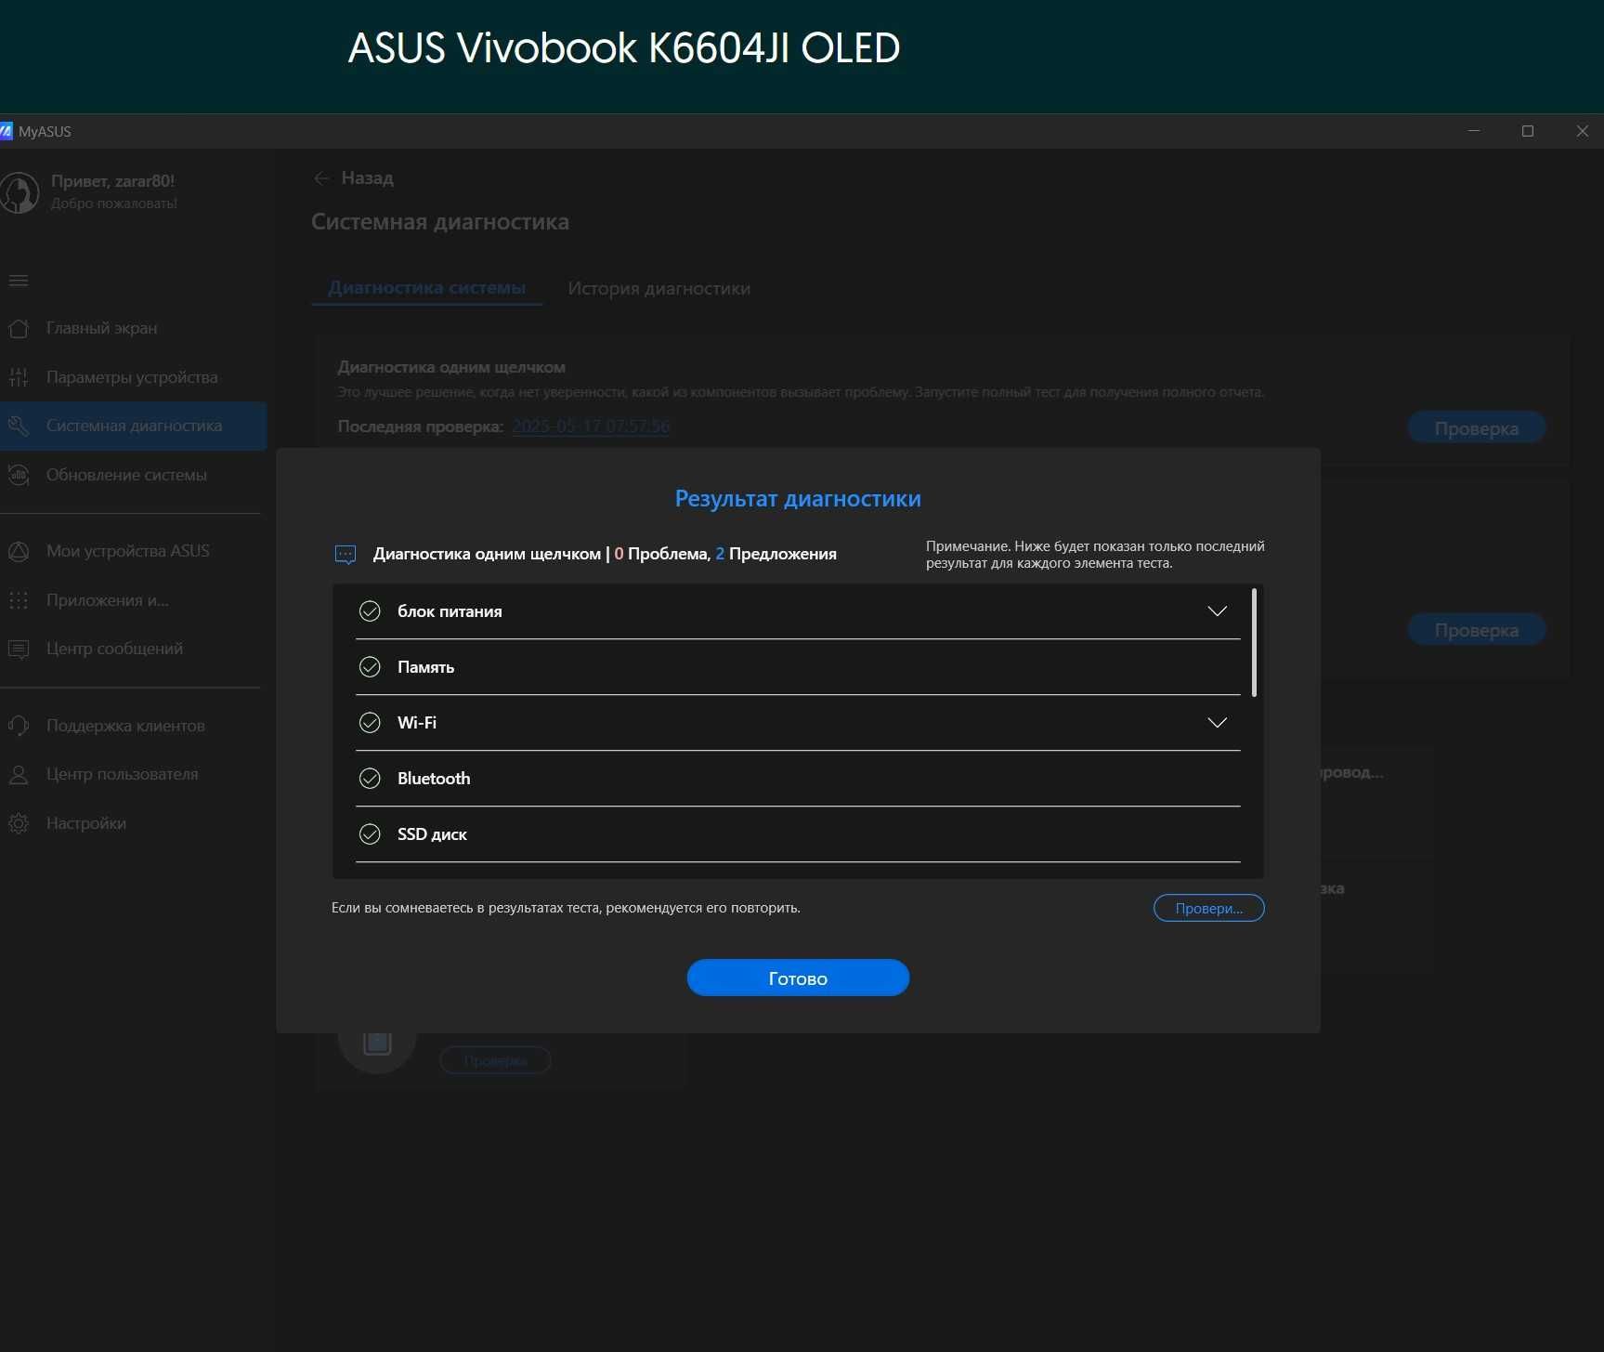Open Центр сообщений menu item
The image size is (1604, 1352).
pyautogui.click(x=133, y=649)
